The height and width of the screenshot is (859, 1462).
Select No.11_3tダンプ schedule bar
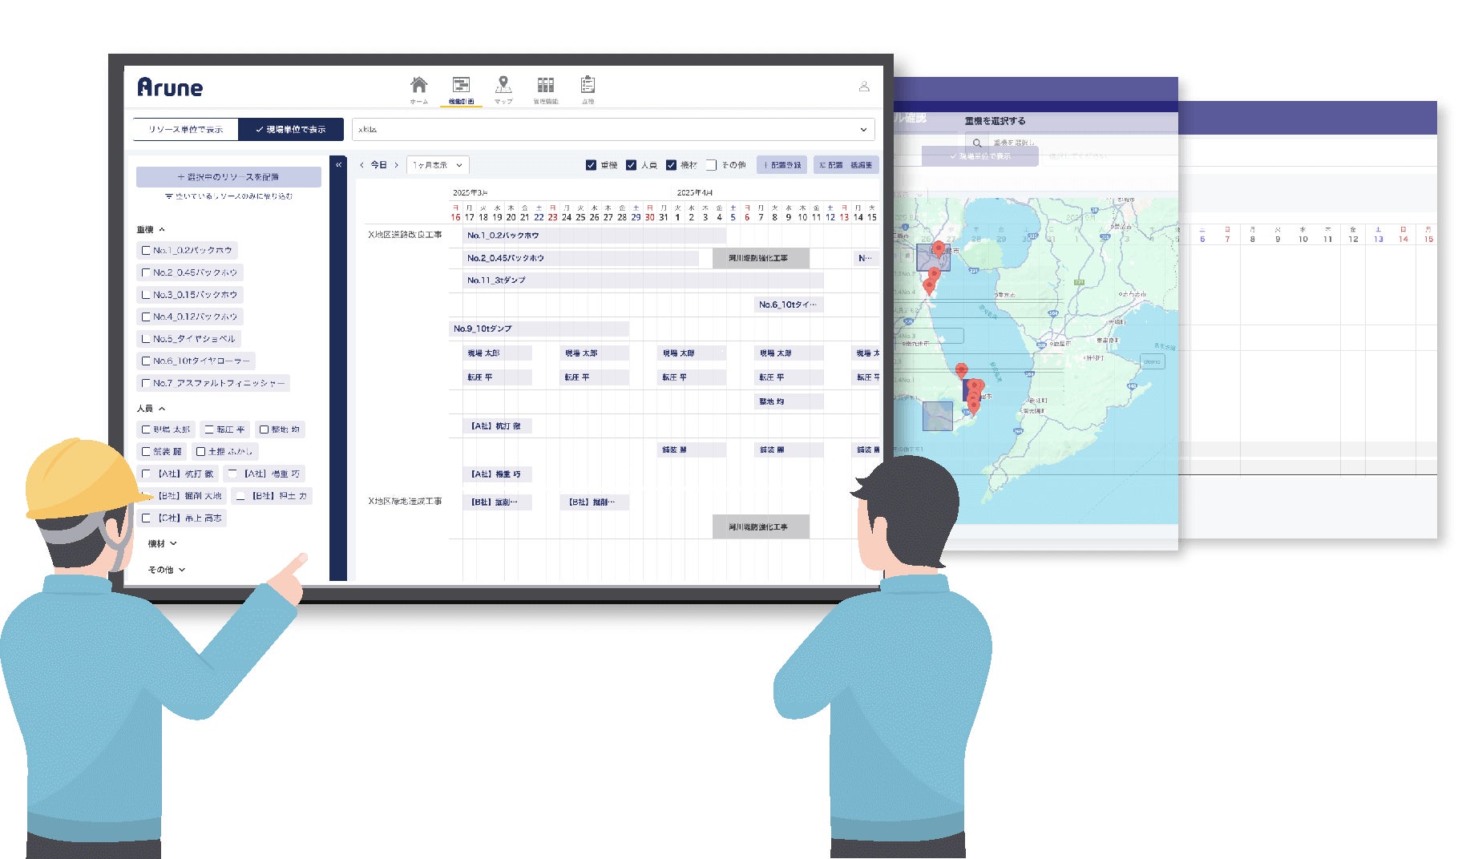coord(643,280)
